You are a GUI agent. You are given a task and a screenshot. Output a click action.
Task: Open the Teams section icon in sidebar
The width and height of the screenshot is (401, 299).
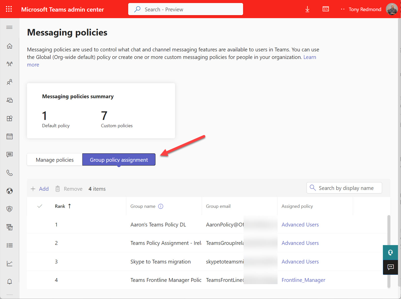pos(10,64)
